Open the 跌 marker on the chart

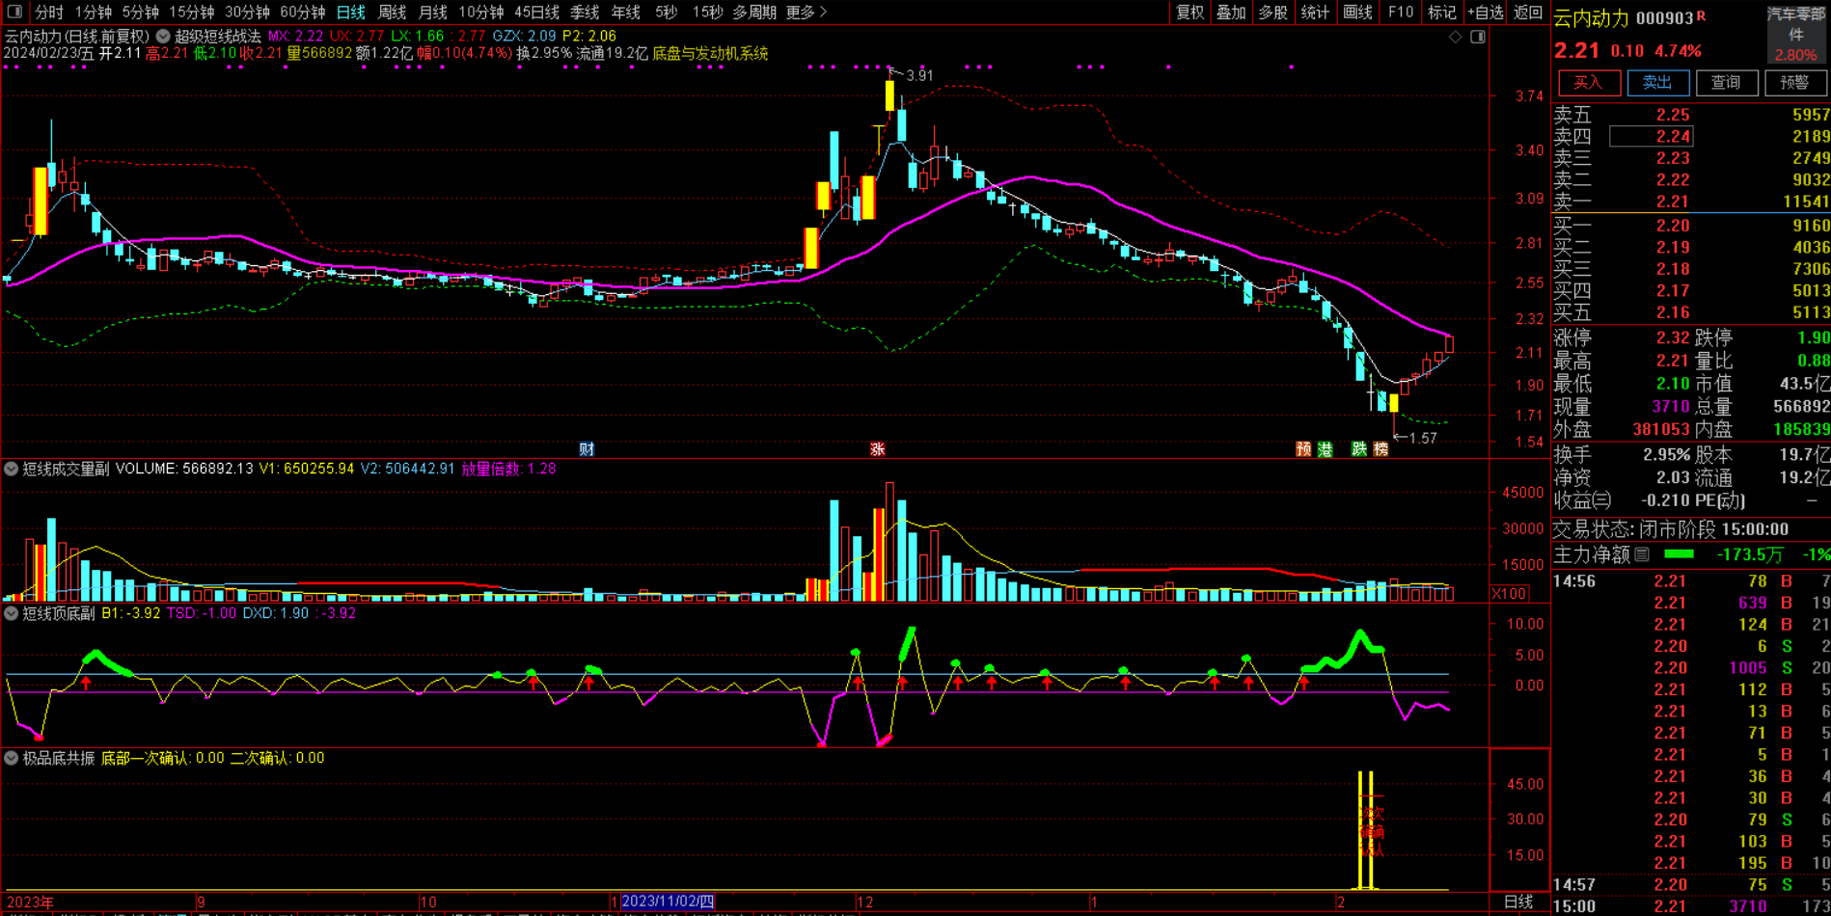tap(1358, 449)
